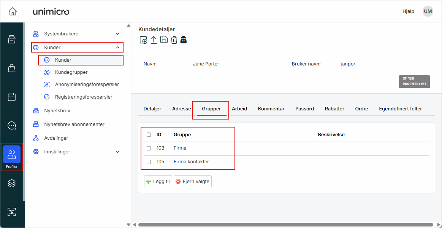Click the upload arrow toolbar icon
Viewport: 442px width, 228px height.
click(x=153, y=40)
